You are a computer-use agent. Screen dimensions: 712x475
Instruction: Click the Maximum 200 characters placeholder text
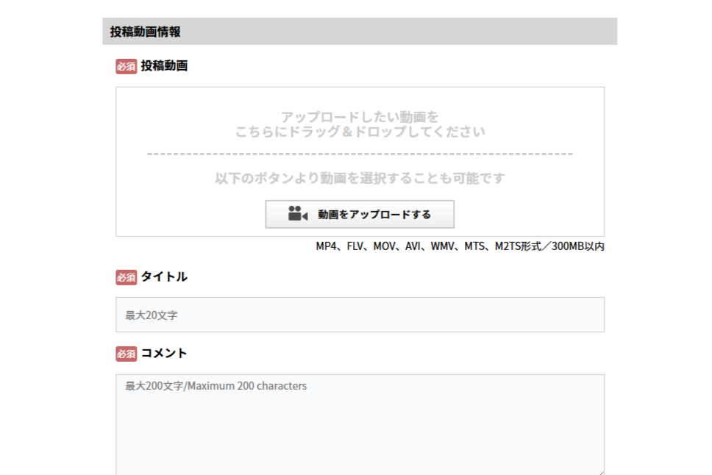(246, 385)
